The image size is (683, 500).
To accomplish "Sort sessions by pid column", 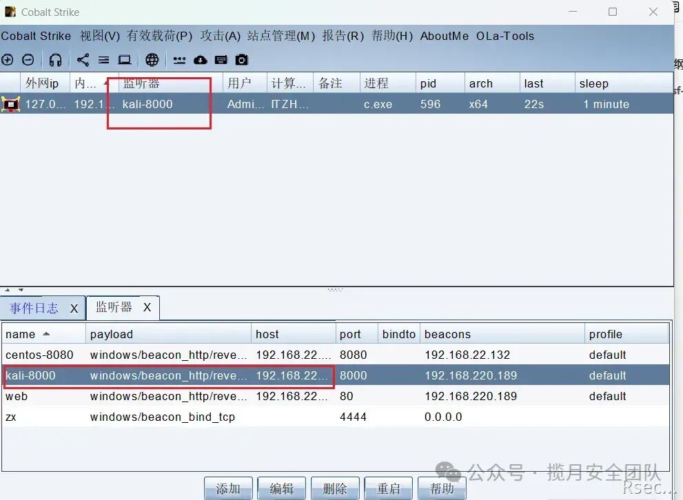I will click(x=440, y=83).
